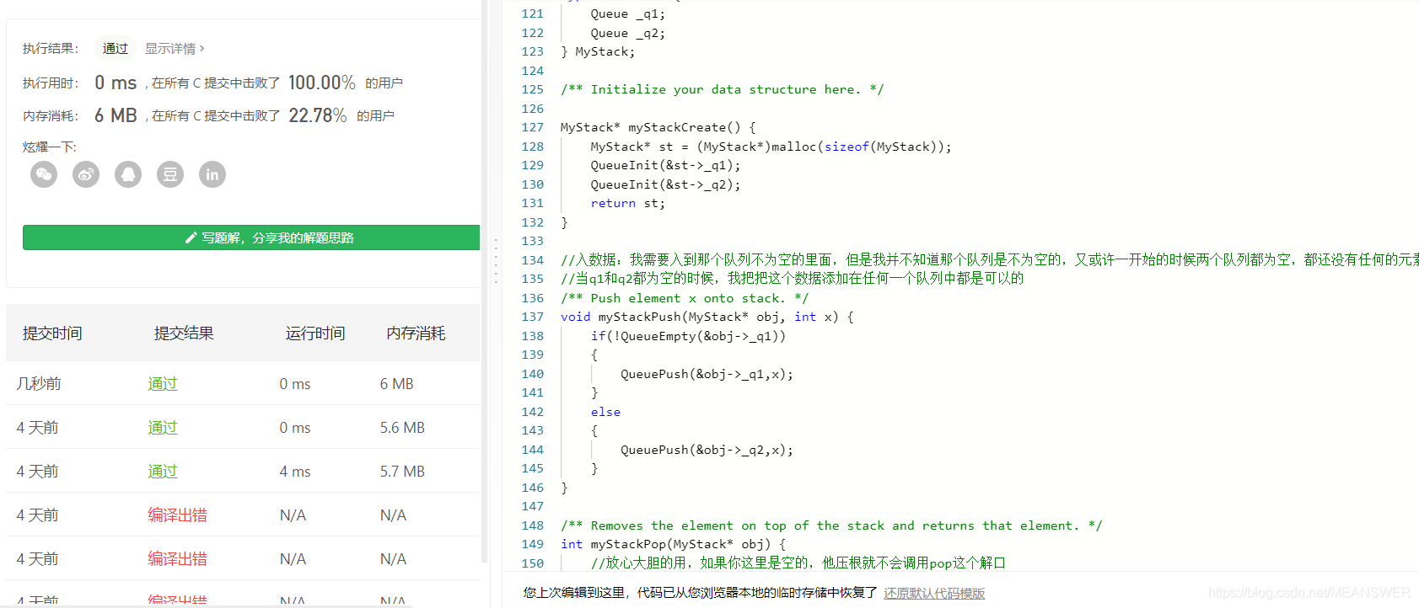The image size is (1419, 608).
Task: Click the 提交时间 column header
Action: coord(52,333)
